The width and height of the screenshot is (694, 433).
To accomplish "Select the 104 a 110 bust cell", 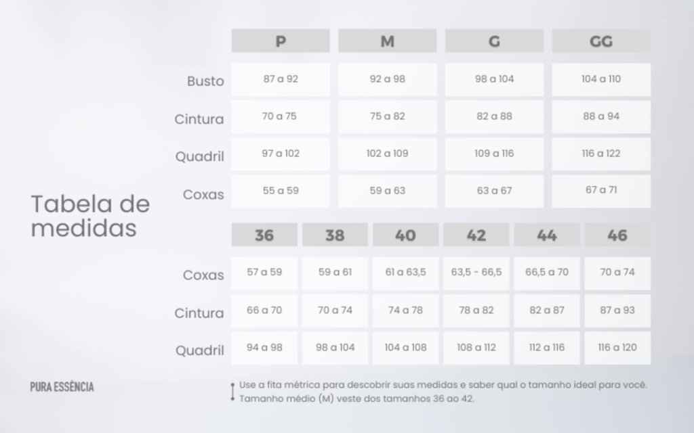I will tap(601, 80).
